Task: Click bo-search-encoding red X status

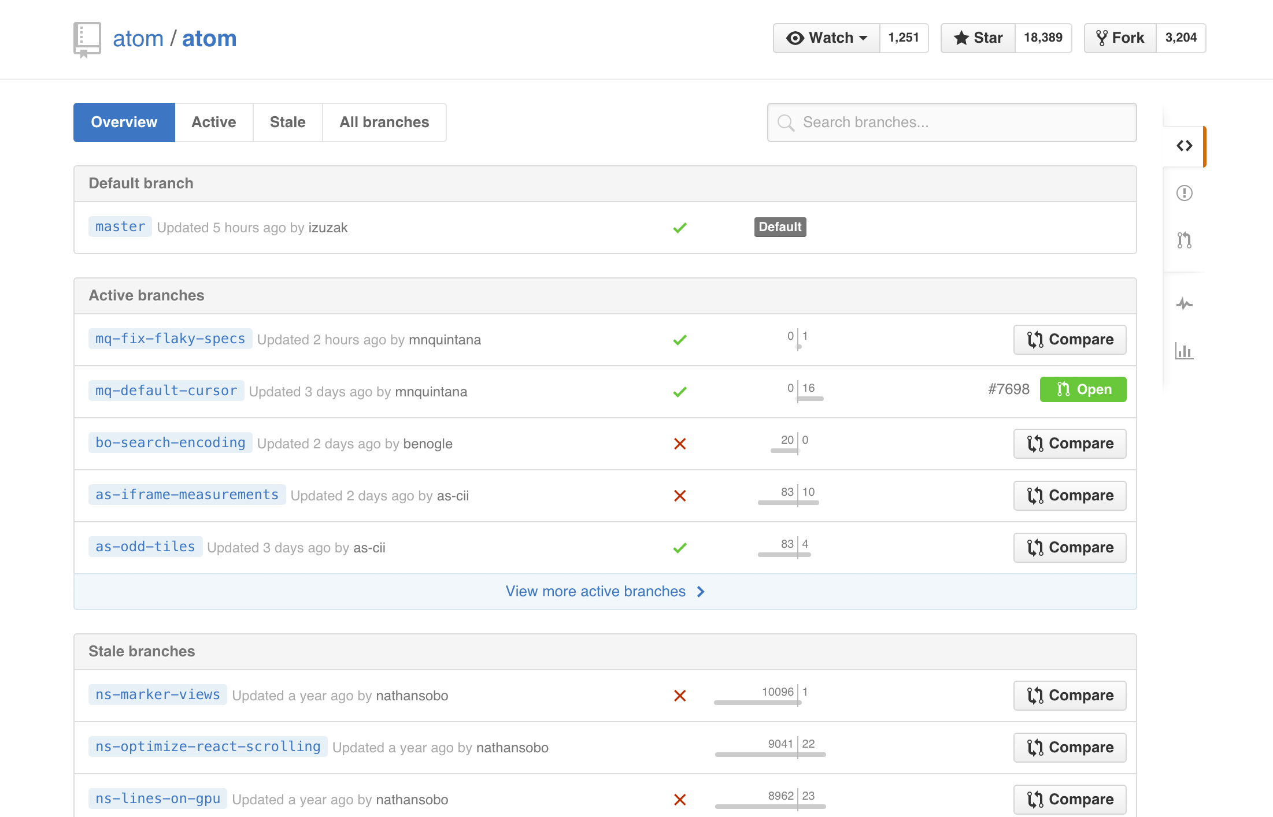Action: tap(680, 444)
